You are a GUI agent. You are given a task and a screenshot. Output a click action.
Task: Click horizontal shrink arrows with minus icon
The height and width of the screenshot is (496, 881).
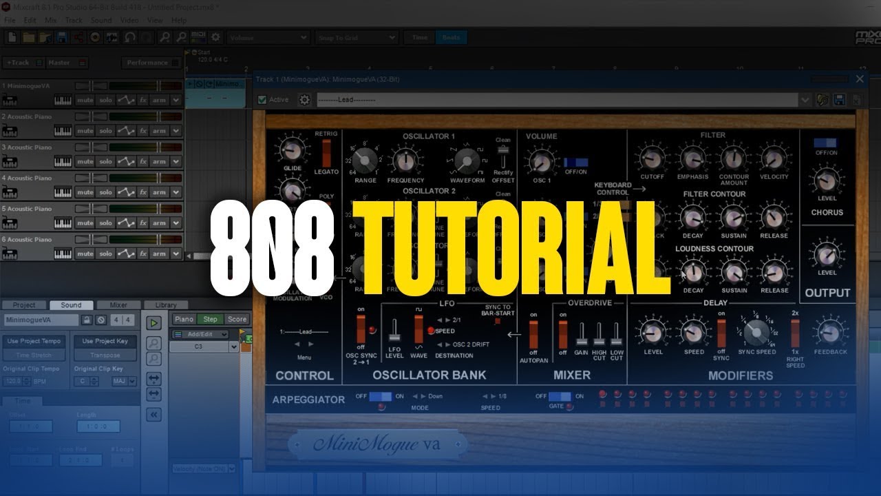coord(154,394)
